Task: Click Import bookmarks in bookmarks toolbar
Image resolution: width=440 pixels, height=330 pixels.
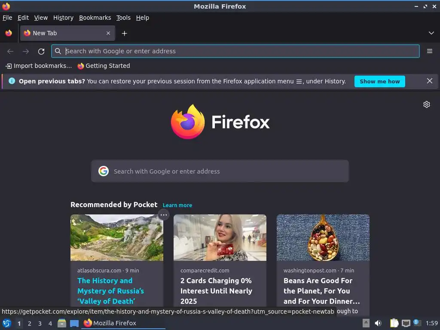Action: [x=39, y=66]
